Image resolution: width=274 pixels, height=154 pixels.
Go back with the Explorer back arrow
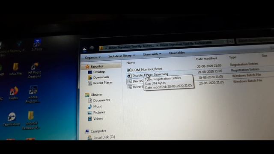85,50
